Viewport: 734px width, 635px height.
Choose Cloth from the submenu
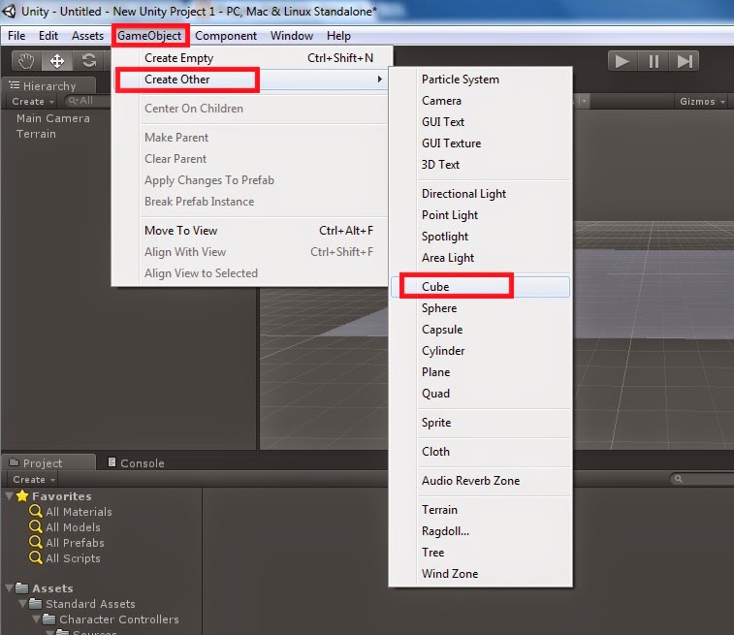pos(480,452)
